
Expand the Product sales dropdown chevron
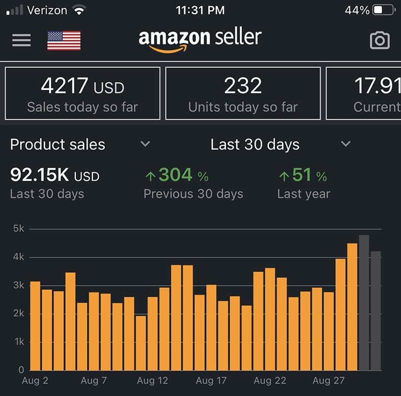click(145, 144)
